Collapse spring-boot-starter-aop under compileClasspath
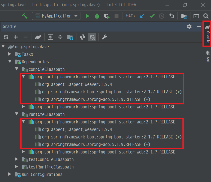The image size is (211, 182). [23, 77]
